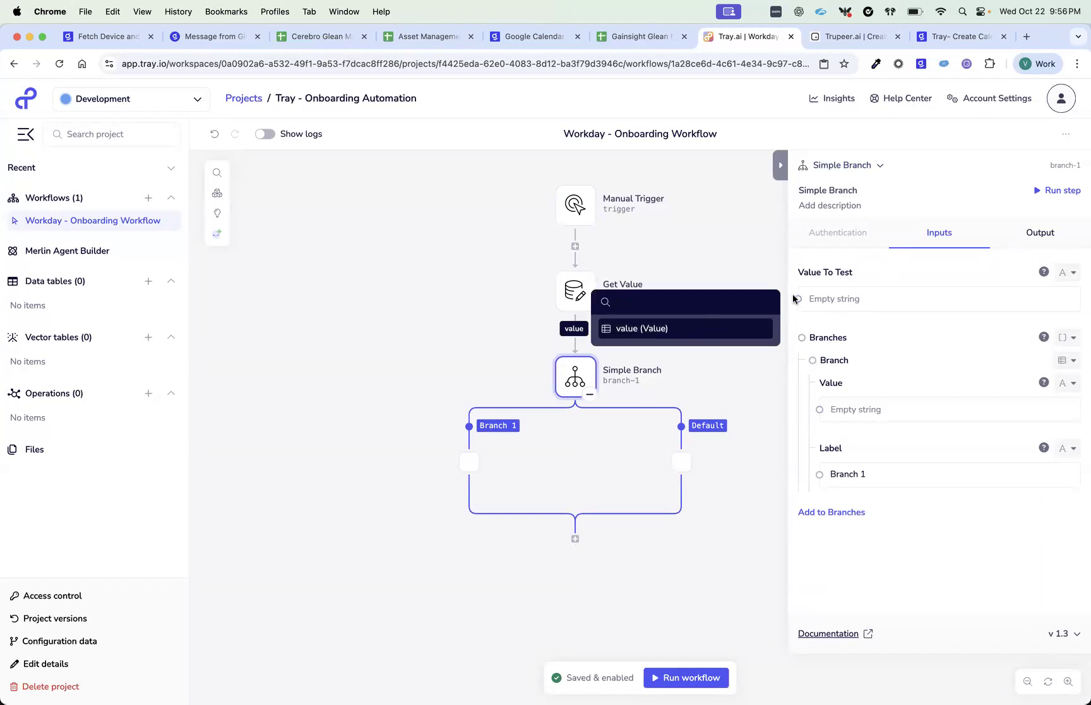Open the Documentation link
The width and height of the screenshot is (1091, 705).
click(x=828, y=634)
